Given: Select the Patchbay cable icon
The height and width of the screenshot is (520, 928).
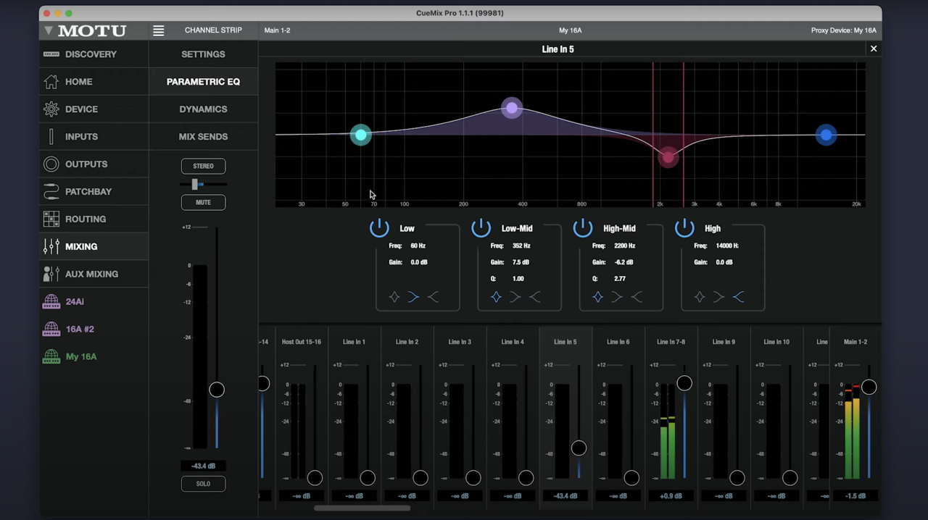Looking at the screenshot, I should click(51, 192).
